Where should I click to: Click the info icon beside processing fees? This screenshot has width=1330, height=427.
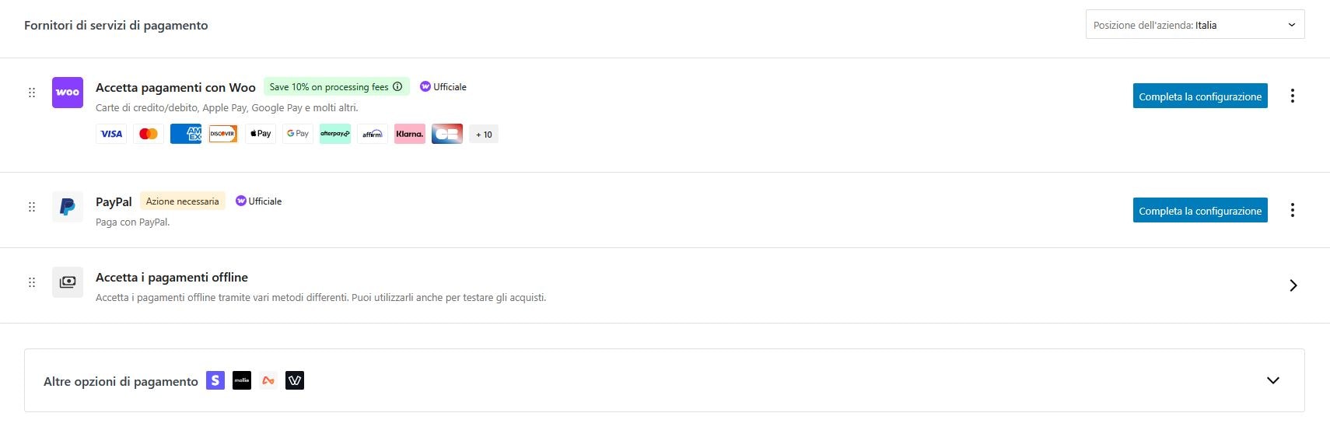click(x=397, y=86)
